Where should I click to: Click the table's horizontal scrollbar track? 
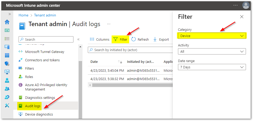132,85
